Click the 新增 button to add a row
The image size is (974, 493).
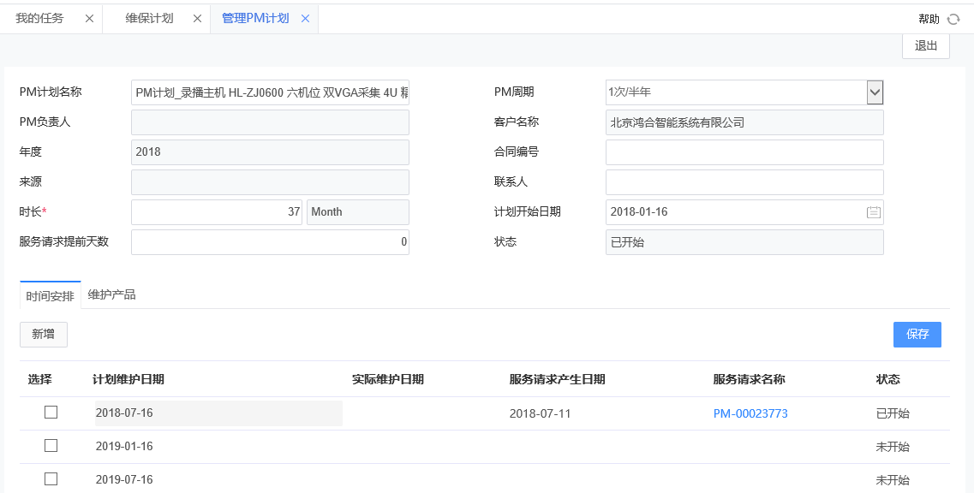43,334
